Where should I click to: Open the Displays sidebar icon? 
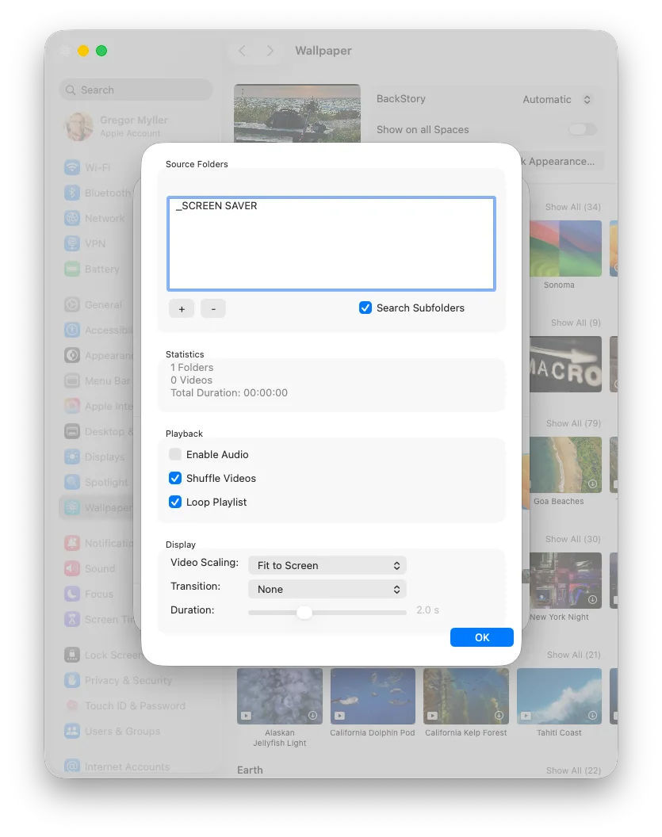tap(72, 457)
